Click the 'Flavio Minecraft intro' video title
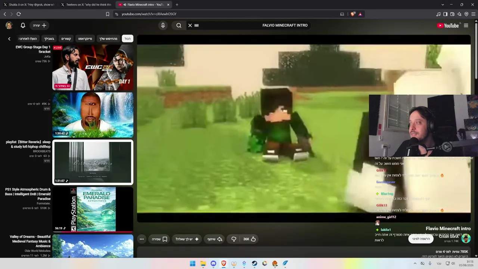The width and height of the screenshot is (478, 269). [x=448, y=229]
